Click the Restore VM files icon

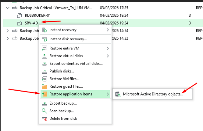[44, 79]
